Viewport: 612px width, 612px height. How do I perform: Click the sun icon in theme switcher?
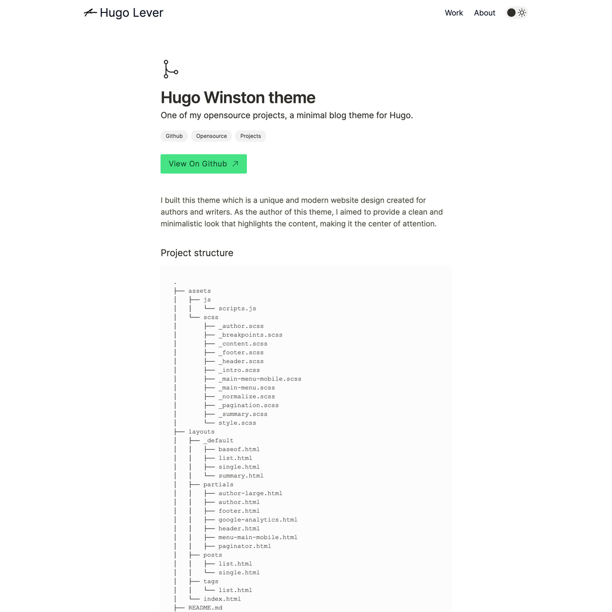[522, 13]
